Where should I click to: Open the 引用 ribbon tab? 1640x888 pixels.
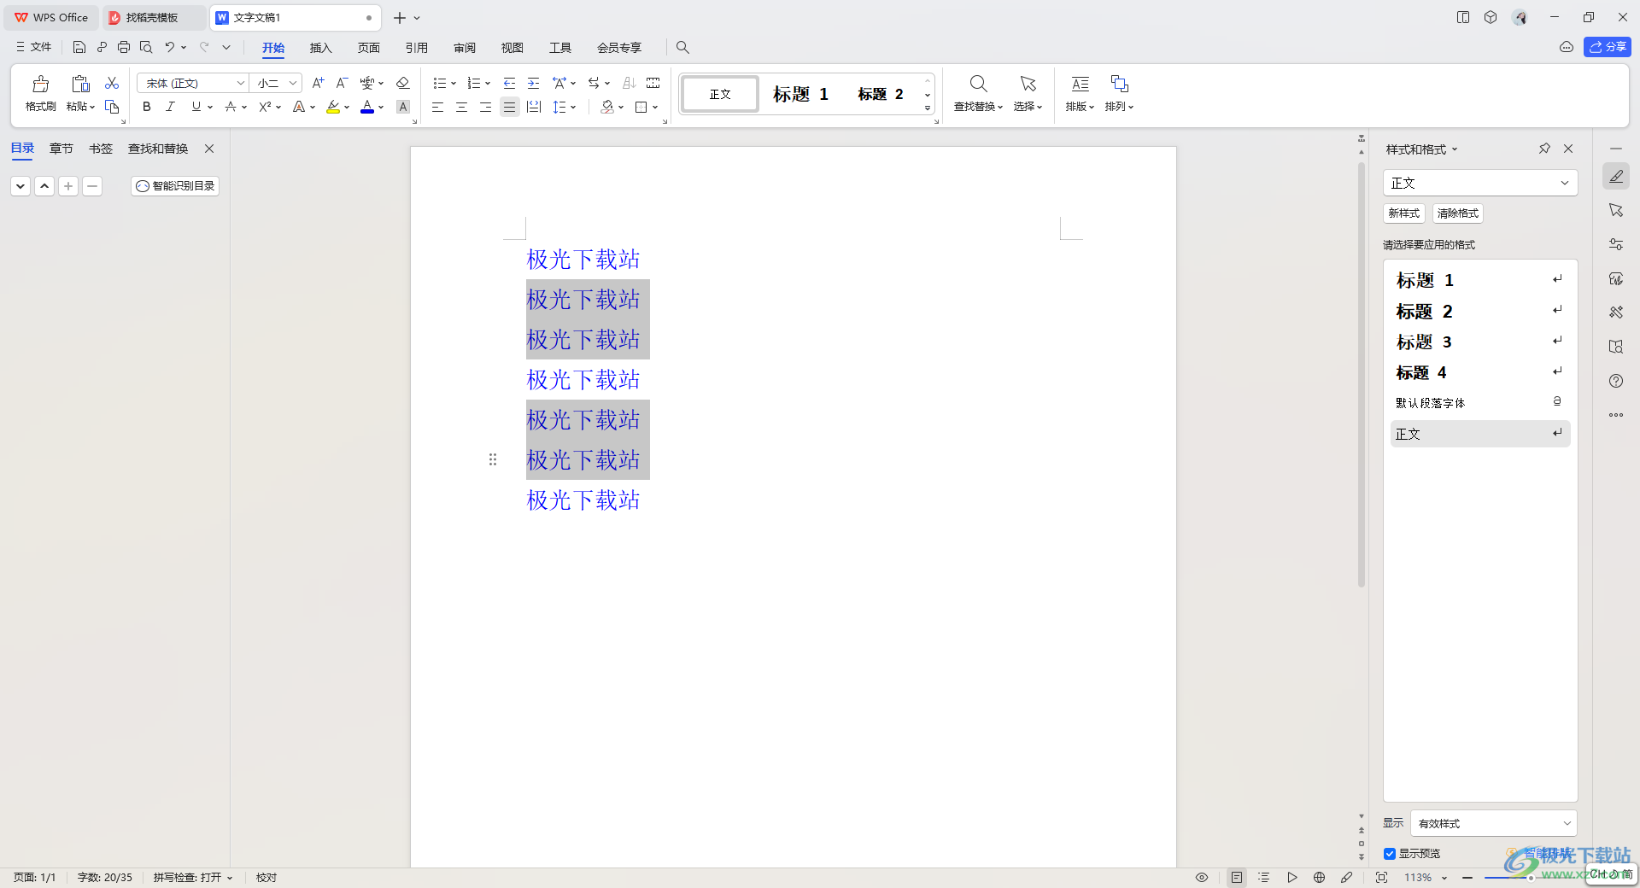click(x=417, y=47)
